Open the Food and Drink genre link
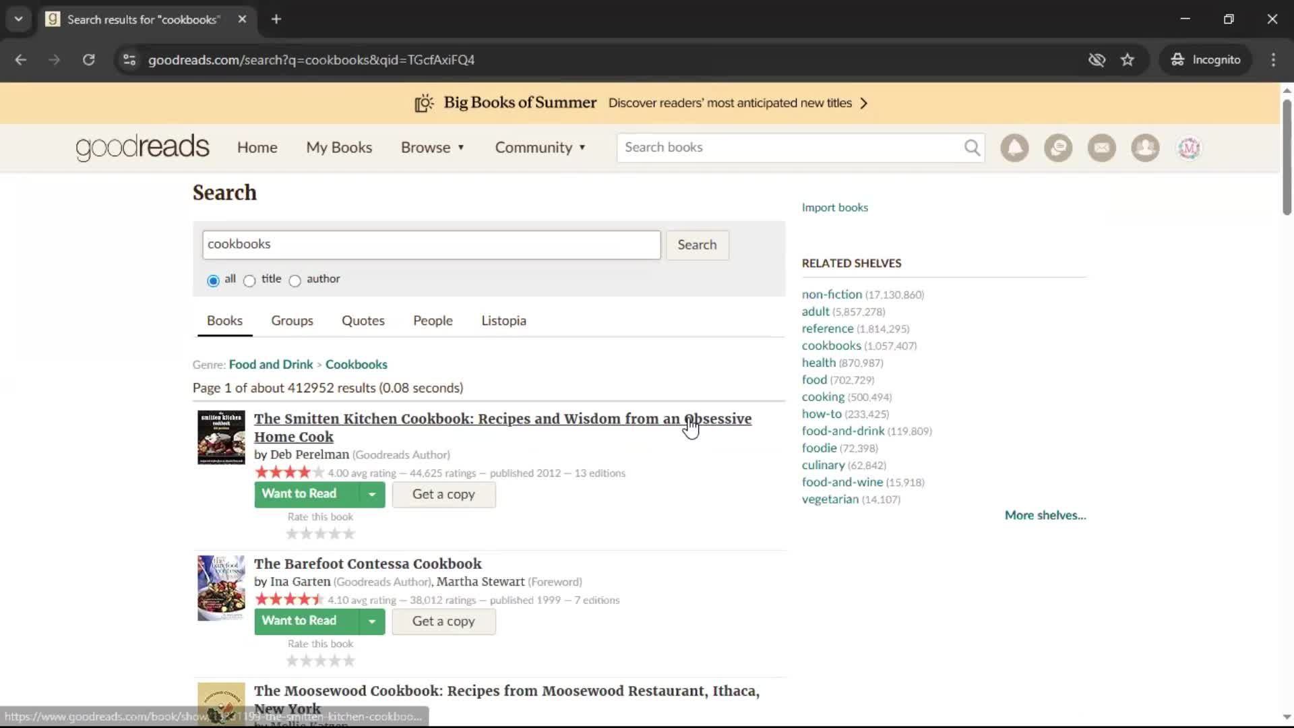The width and height of the screenshot is (1294, 728). (271, 365)
